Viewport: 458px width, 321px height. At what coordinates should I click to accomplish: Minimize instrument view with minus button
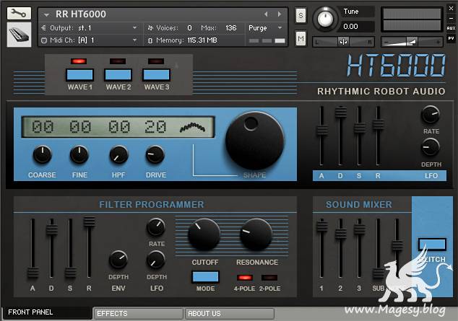click(451, 18)
